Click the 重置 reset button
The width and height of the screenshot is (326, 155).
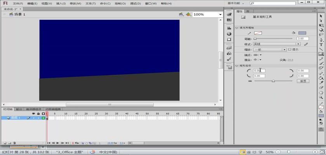coord(303,81)
